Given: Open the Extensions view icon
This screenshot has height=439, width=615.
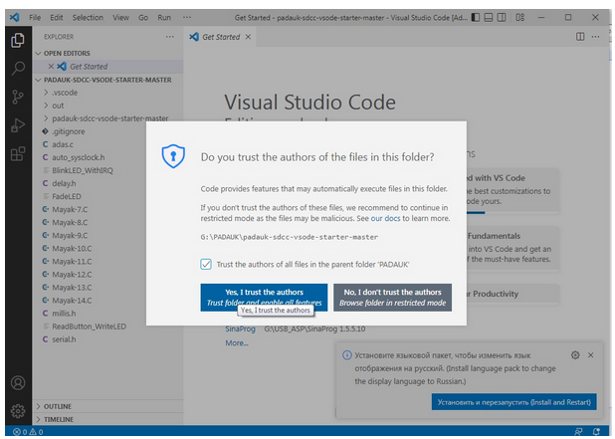Looking at the screenshot, I should point(17,154).
